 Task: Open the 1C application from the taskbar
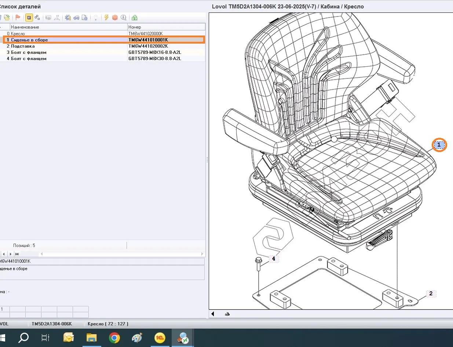click(160, 337)
